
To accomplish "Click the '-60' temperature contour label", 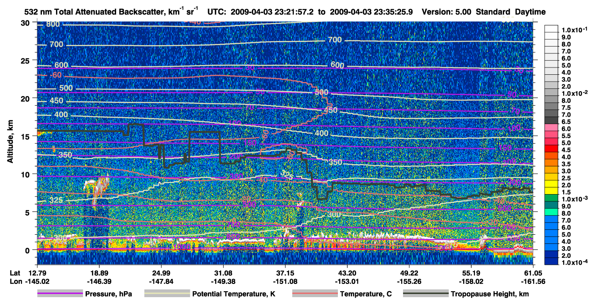I will click(56, 75).
